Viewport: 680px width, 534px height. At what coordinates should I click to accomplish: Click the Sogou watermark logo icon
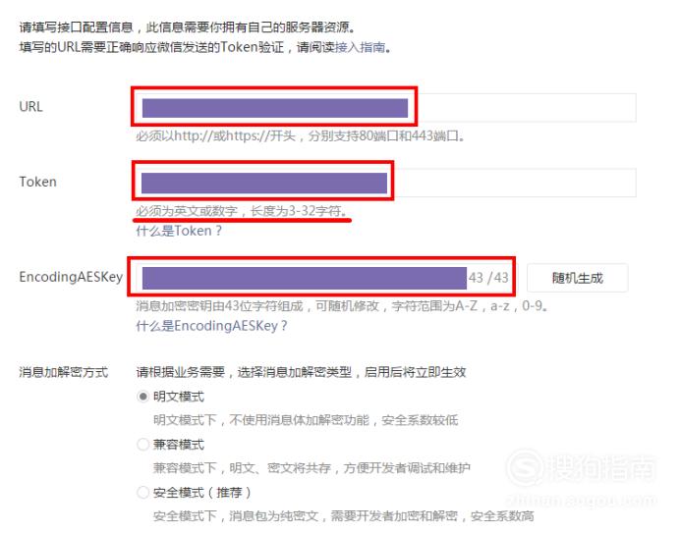click(x=525, y=468)
